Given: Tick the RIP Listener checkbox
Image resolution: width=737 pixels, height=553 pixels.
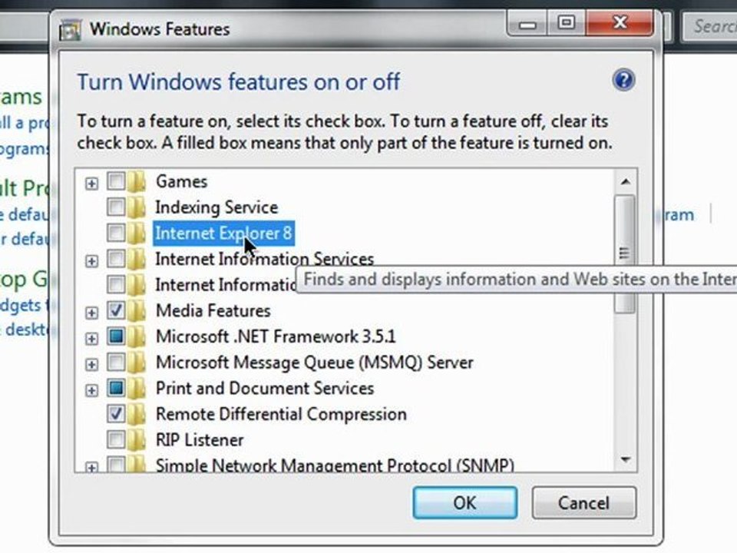Looking at the screenshot, I should tap(116, 439).
